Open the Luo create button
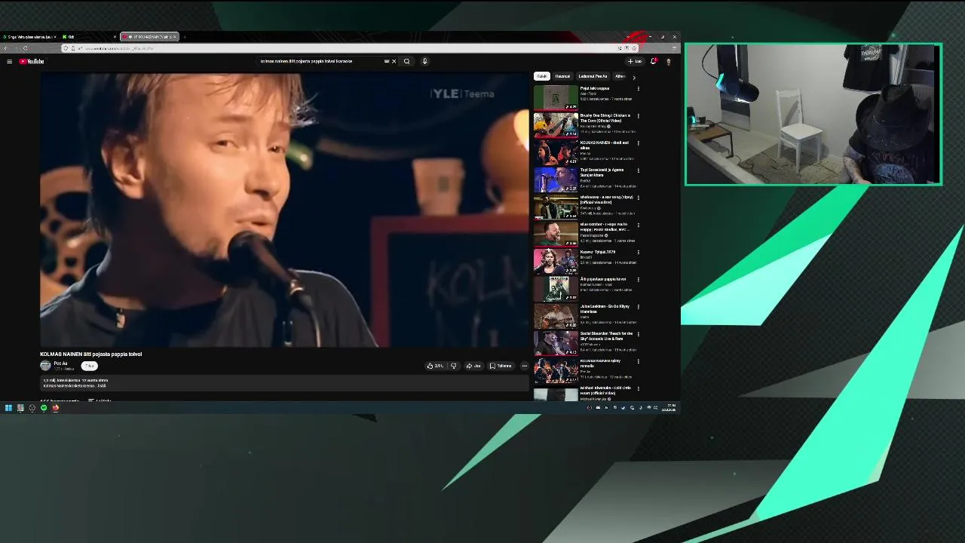965x543 pixels. pos(635,61)
